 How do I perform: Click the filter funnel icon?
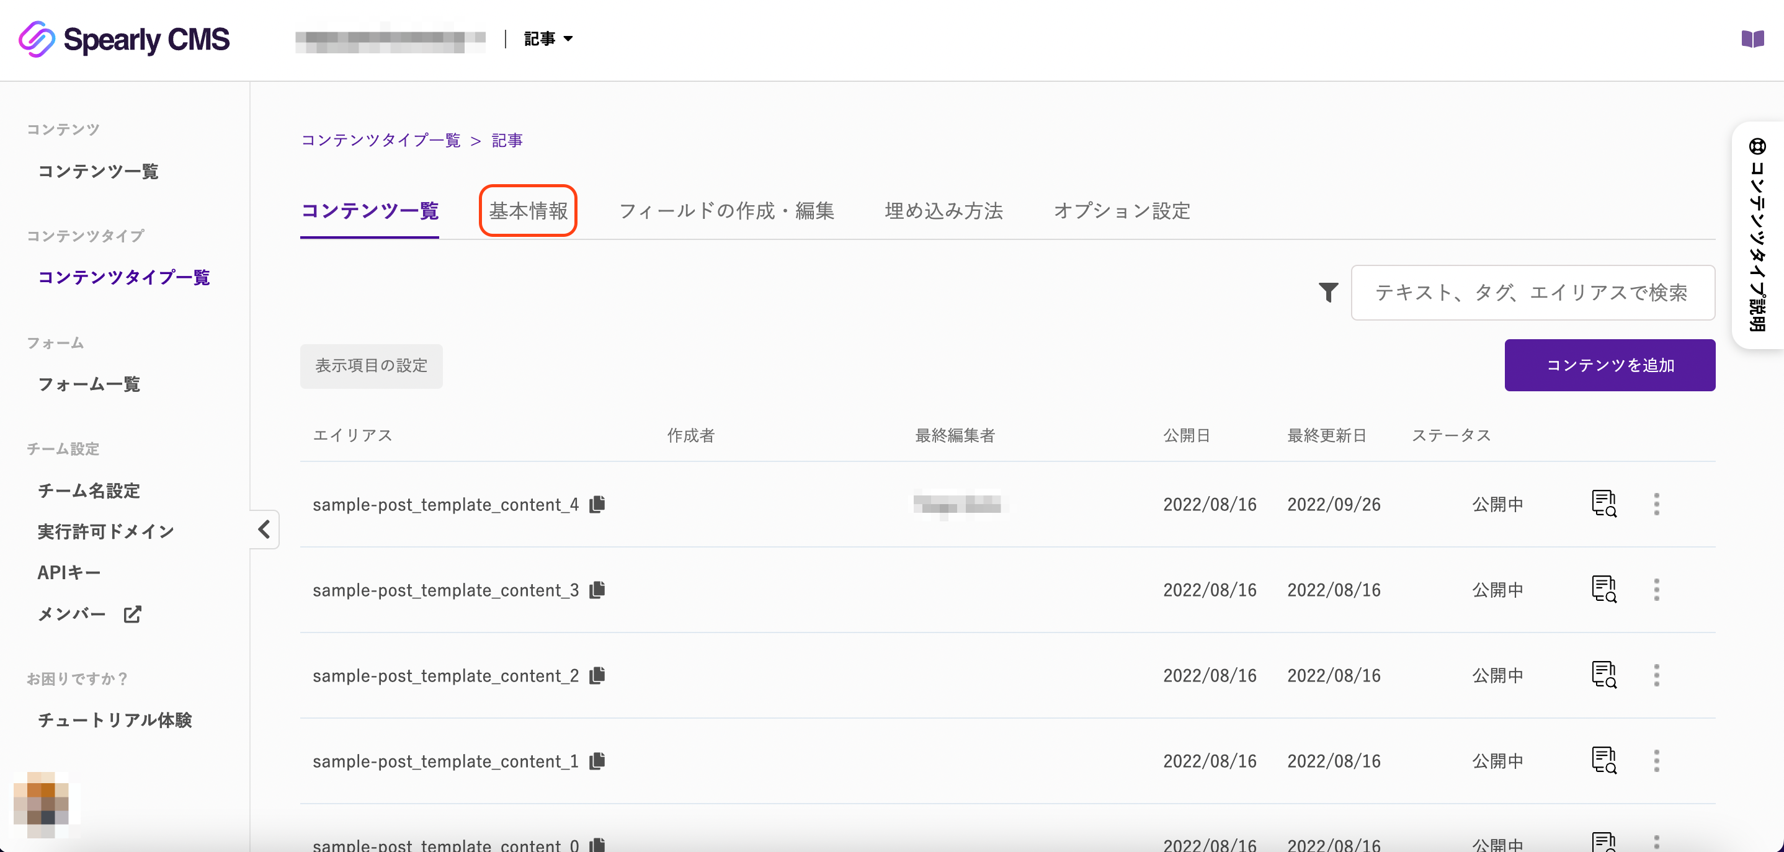[1327, 293]
